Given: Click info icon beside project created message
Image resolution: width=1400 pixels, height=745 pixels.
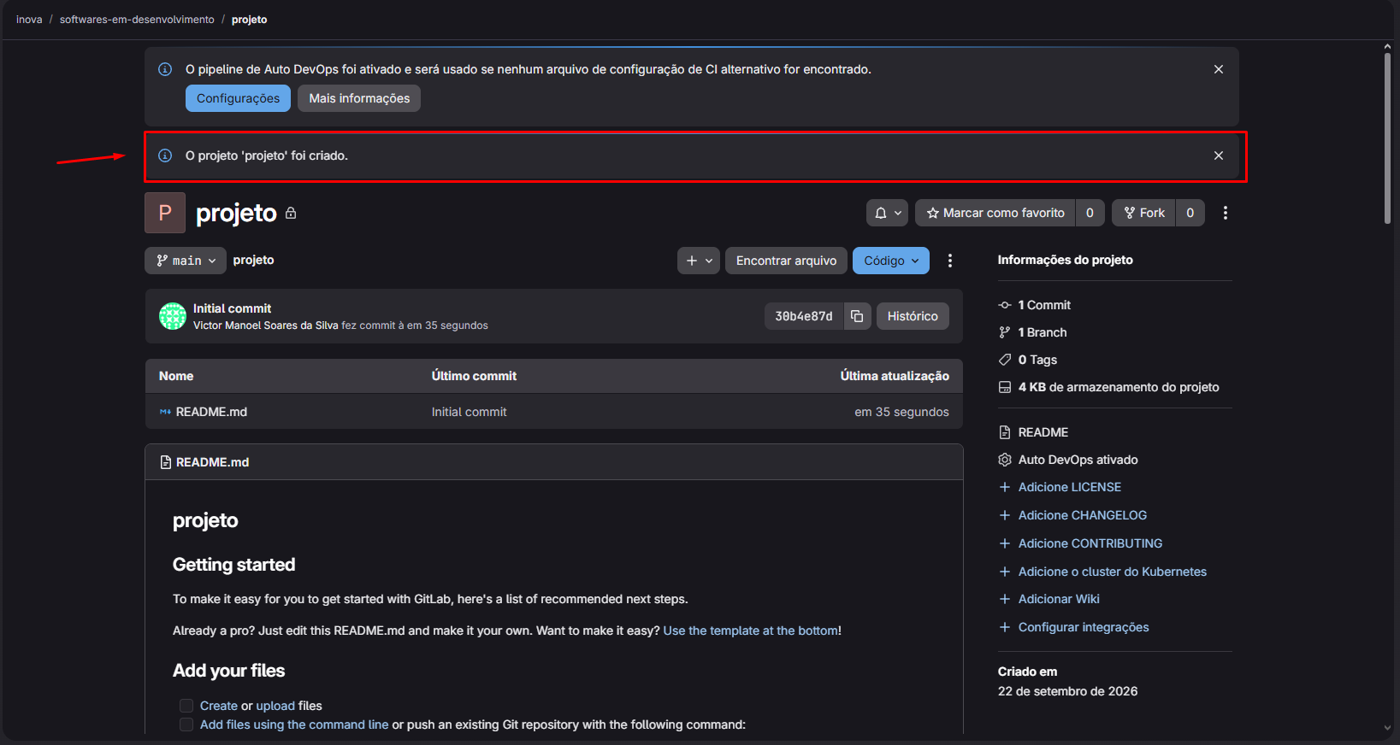Looking at the screenshot, I should click(165, 155).
